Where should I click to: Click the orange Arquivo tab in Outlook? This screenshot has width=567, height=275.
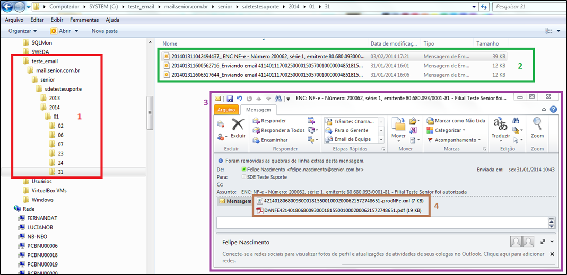point(226,110)
